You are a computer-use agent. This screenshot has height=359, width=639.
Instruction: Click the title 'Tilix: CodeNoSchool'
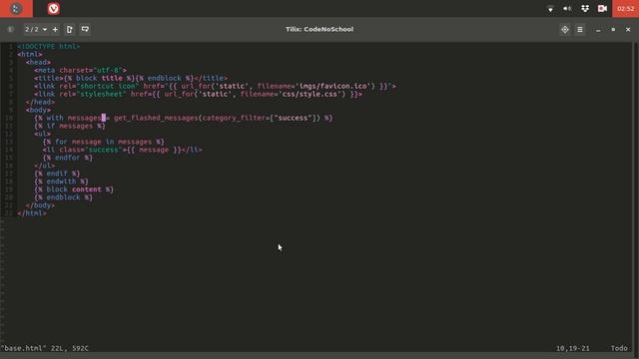click(x=319, y=29)
